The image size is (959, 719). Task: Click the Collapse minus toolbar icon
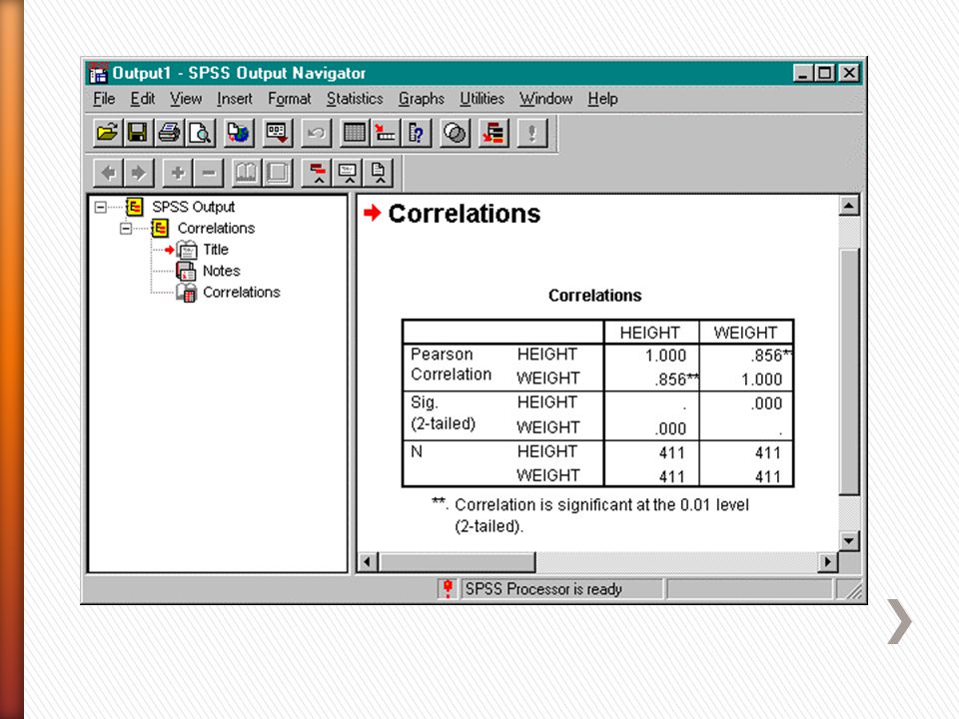209,173
